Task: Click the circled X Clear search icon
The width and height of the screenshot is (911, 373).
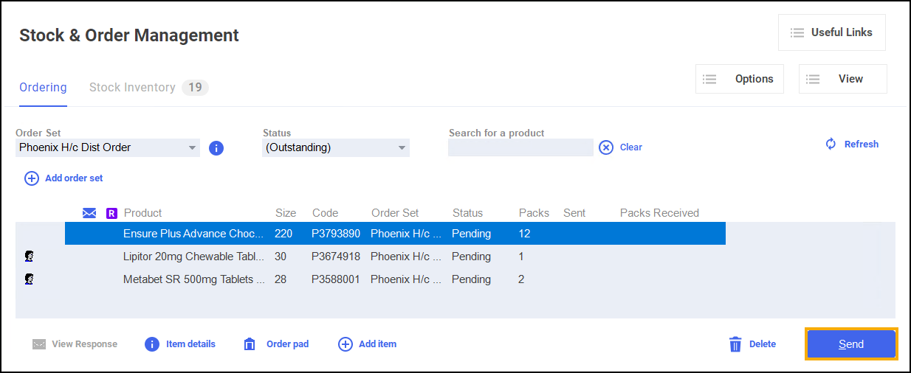Action: (x=605, y=147)
